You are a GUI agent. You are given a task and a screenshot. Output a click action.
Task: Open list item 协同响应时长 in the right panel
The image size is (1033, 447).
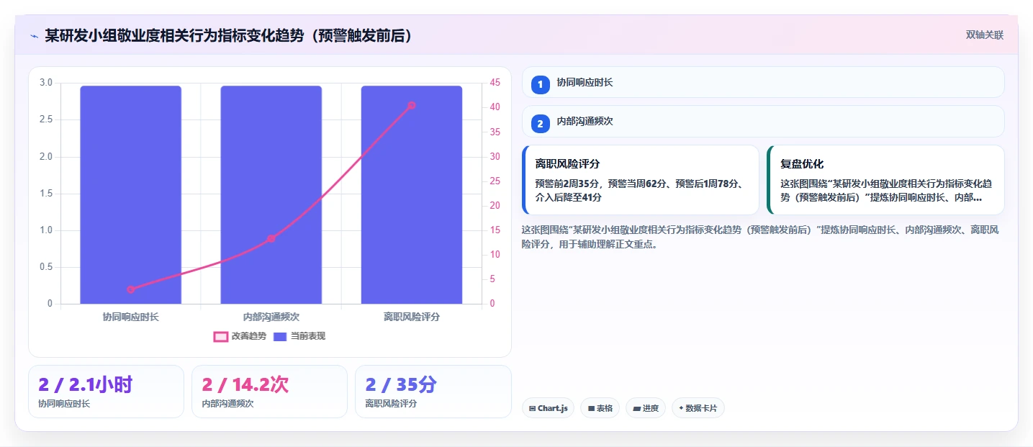763,82
